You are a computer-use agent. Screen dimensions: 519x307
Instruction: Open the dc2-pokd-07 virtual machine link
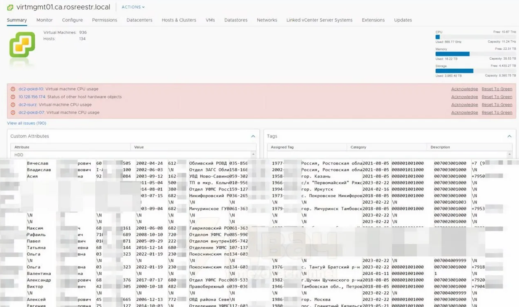point(31,112)
